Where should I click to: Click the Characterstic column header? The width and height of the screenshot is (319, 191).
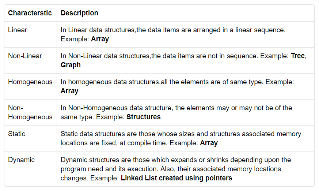(x=30, y=13)
